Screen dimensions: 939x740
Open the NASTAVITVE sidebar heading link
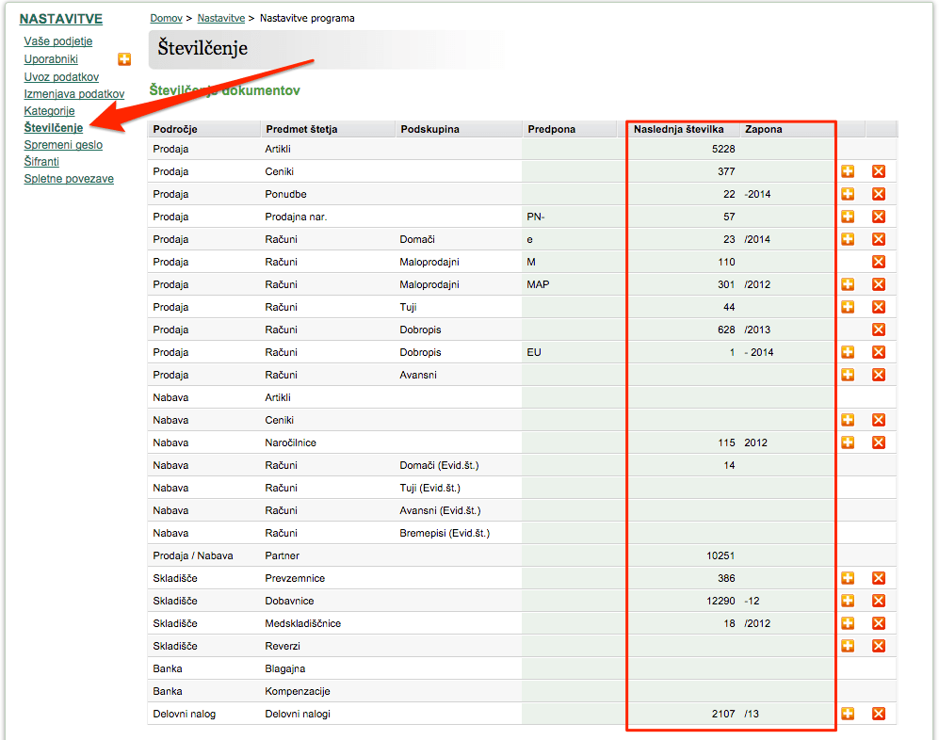pos(61,19)
